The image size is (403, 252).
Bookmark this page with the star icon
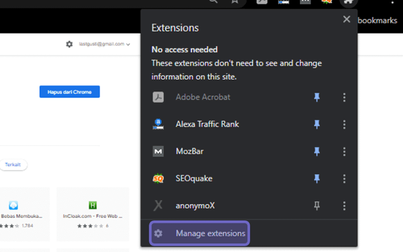(234, 2)
